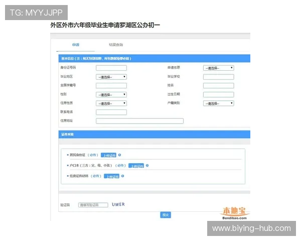Submit the form with 提交 button

[166, 215]
